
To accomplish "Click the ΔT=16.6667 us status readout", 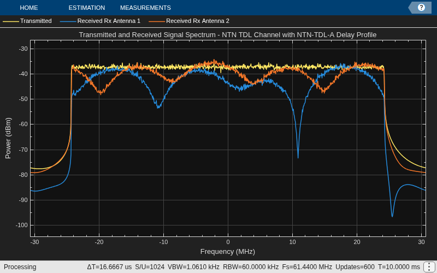I will pos(109,267).
